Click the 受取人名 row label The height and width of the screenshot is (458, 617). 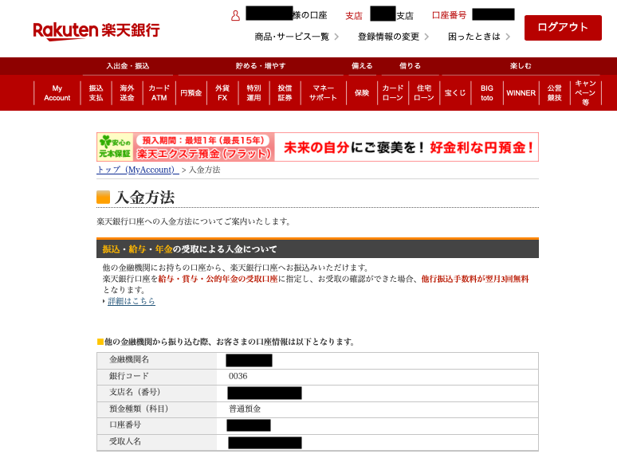125,441
